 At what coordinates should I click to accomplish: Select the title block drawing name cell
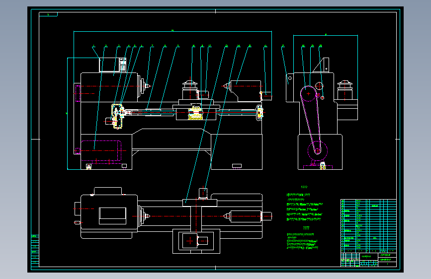tap(369, 257)
